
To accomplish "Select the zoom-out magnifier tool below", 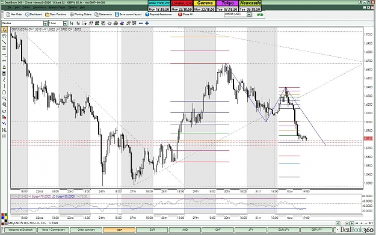I will (4, 105).
